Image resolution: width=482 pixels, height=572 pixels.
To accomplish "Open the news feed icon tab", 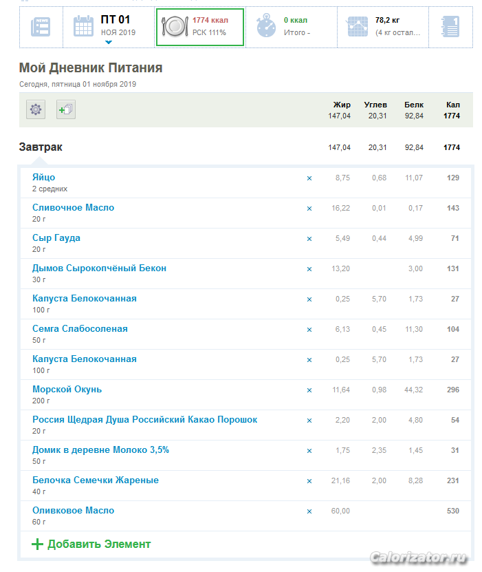I will point(41,28).
